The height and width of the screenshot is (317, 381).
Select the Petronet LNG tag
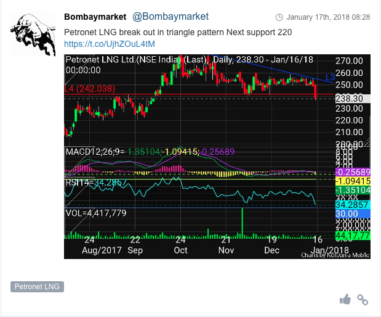click(x=37, y=287)
